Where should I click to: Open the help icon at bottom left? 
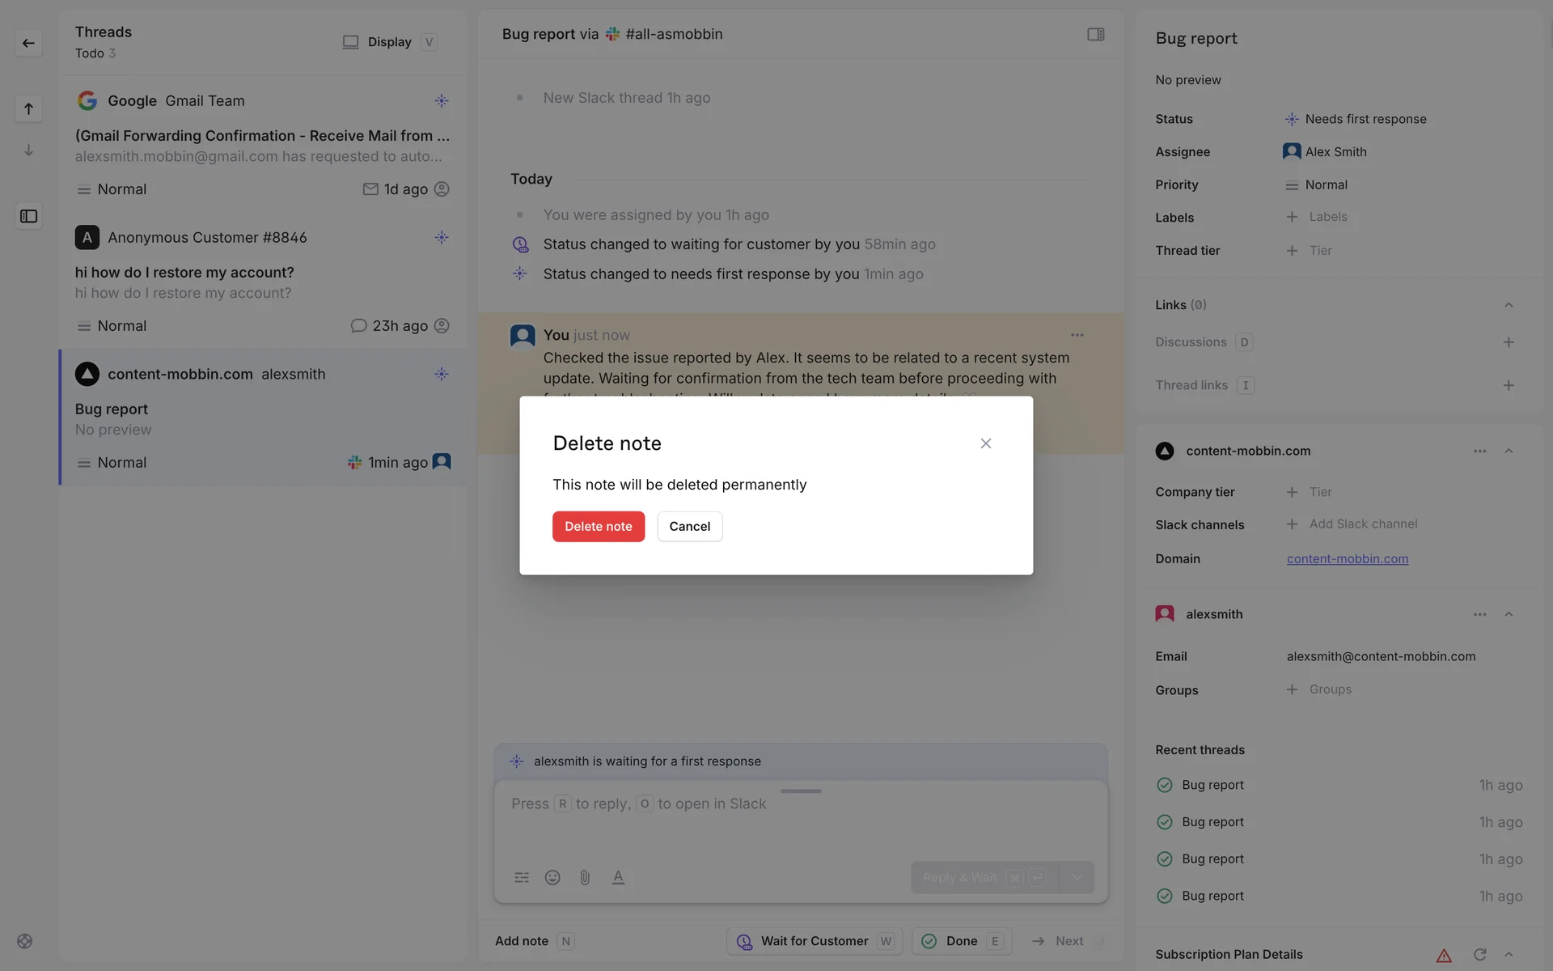pyautogui.click(x=25, y=941)
